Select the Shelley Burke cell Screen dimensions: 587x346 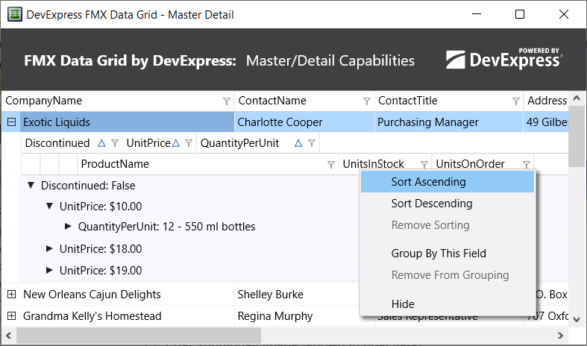click(297, 295)
